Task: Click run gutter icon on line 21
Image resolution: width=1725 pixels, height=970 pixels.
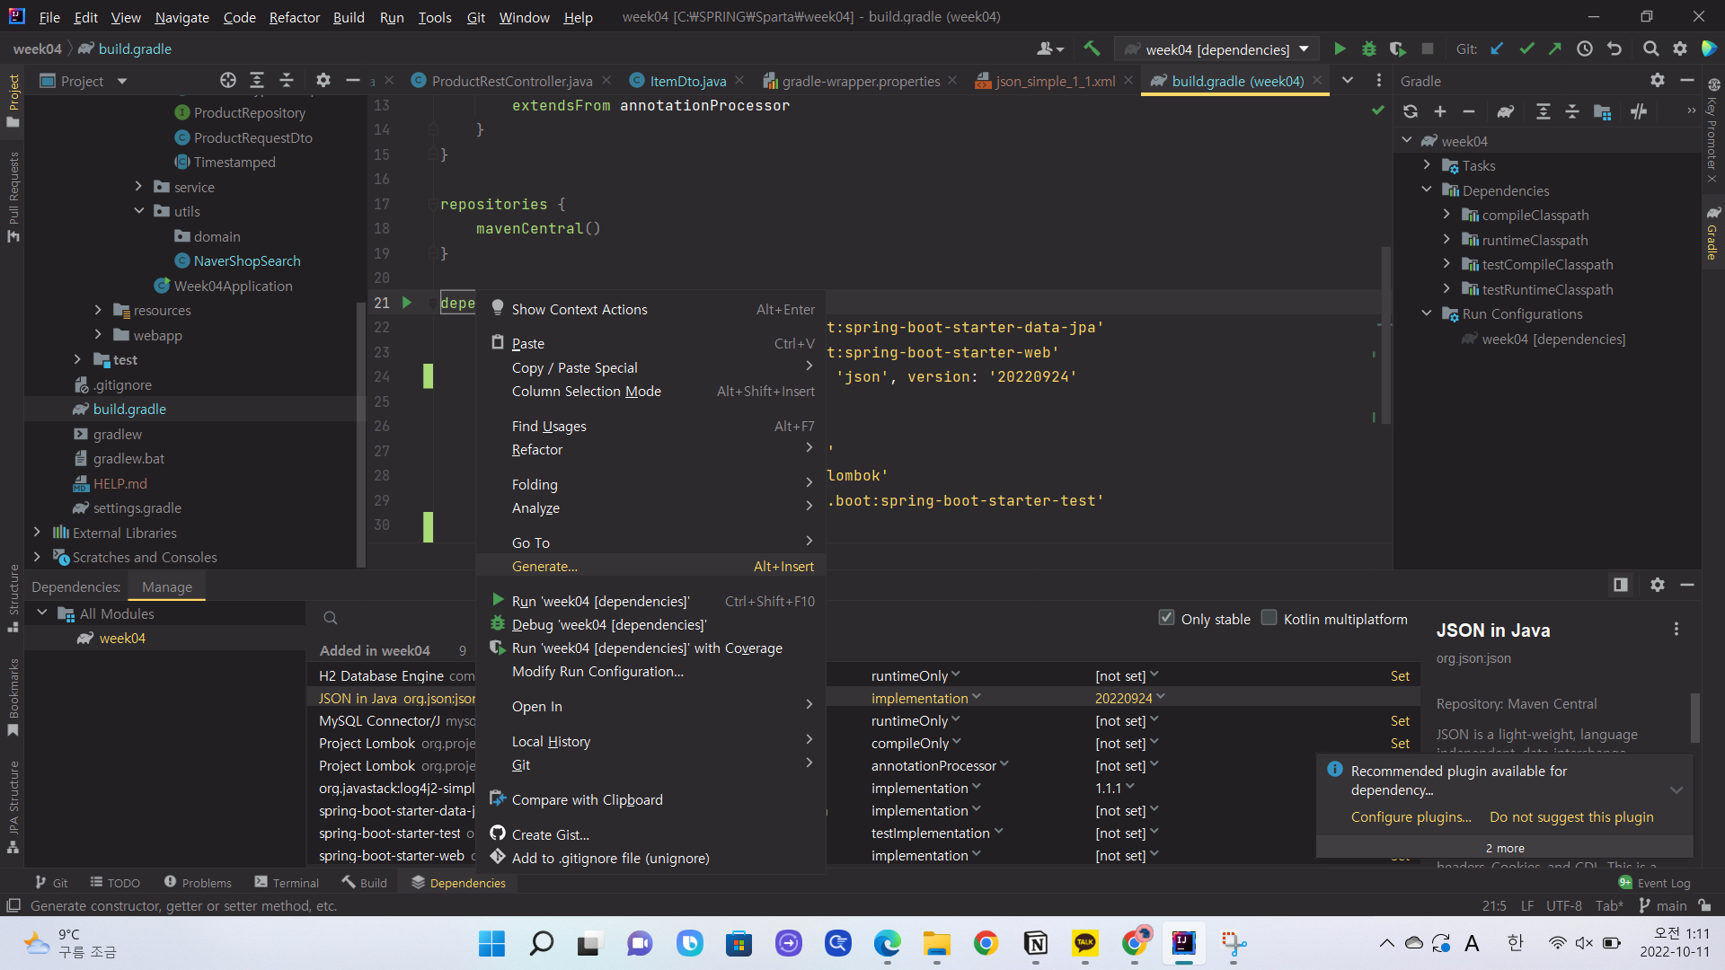Action: pos(407,303)
